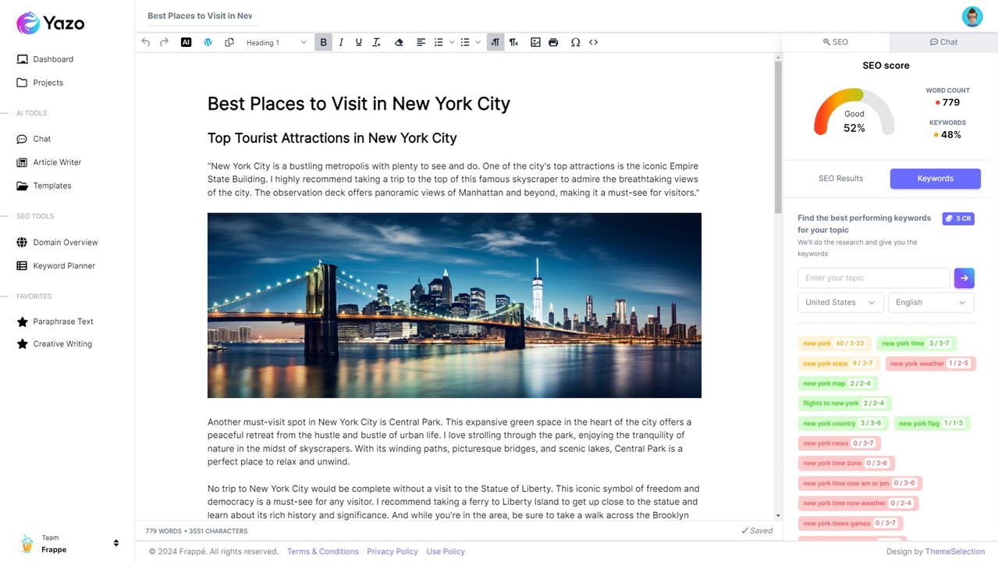Click the 'new york state' keyword tag
The height and width of the screenshot is (562, 998).
(838, 364)
